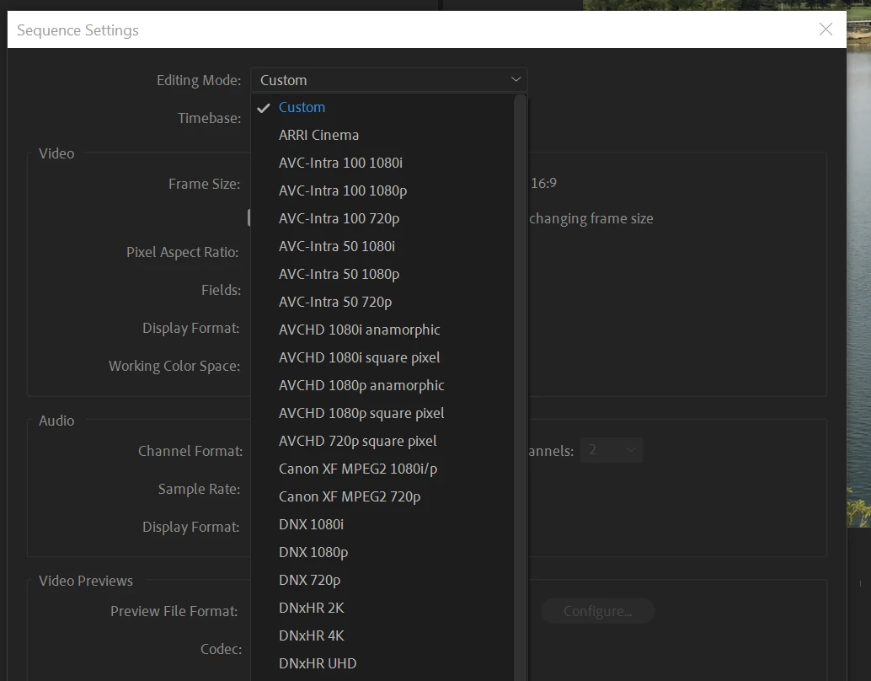This screenshot has height=681, width=871.
Task: Select Canon XF MPEG2 1080i/p
Action: pos(382,469)
